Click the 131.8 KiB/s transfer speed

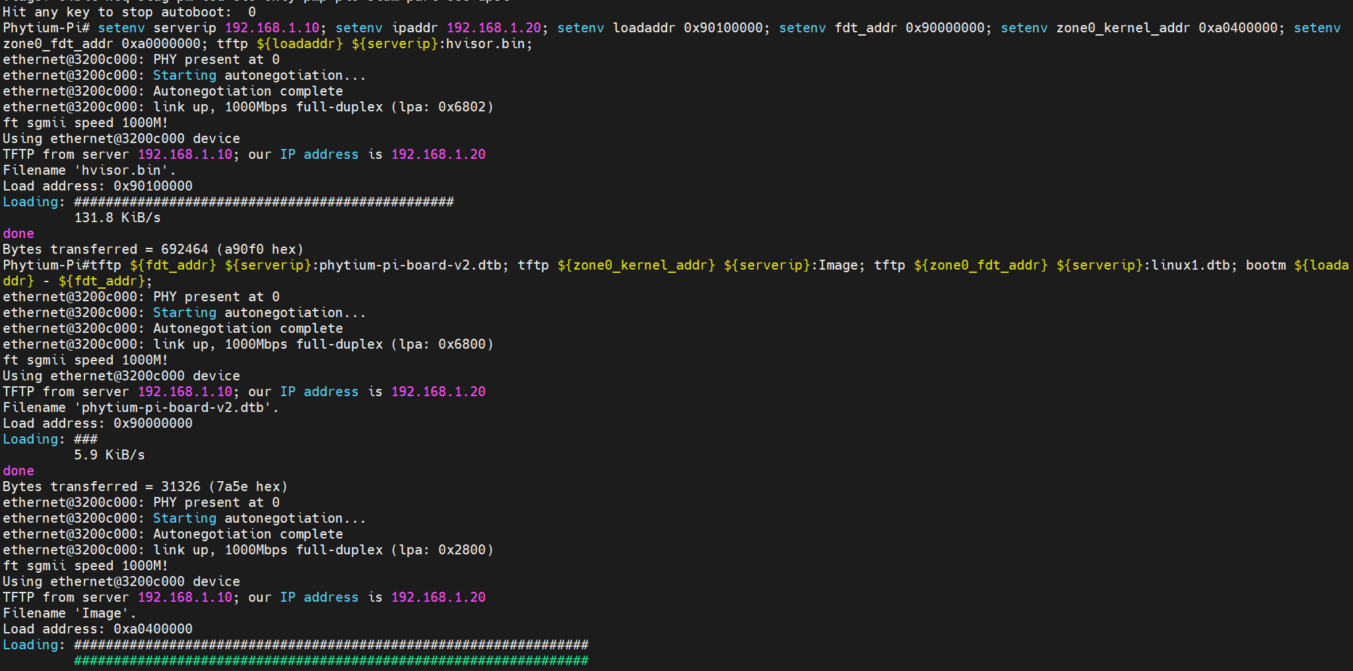(117, 218)
